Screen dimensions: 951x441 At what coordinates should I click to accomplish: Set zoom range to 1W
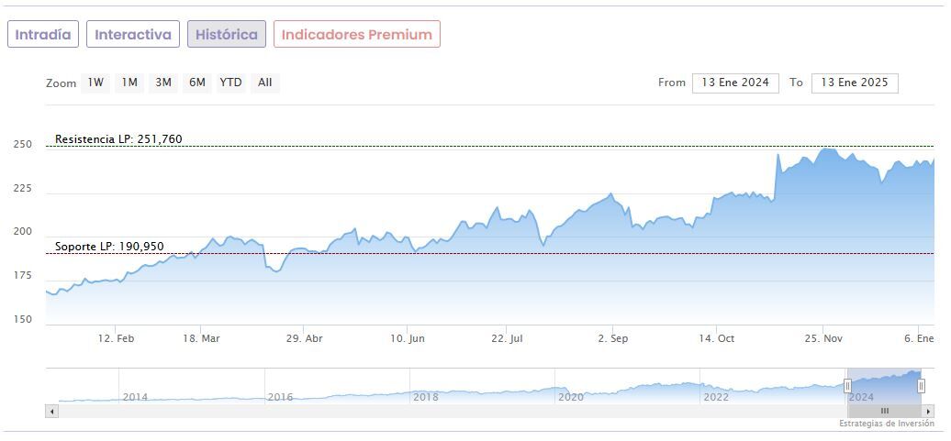tap(95, 83)
